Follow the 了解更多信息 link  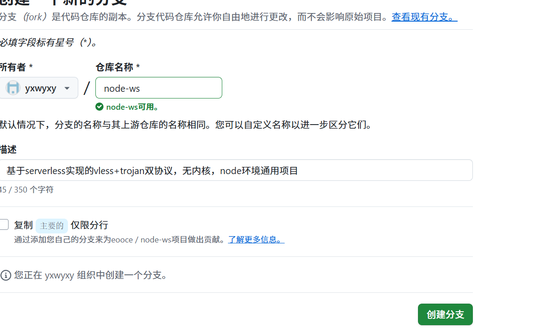click(256, 239)
